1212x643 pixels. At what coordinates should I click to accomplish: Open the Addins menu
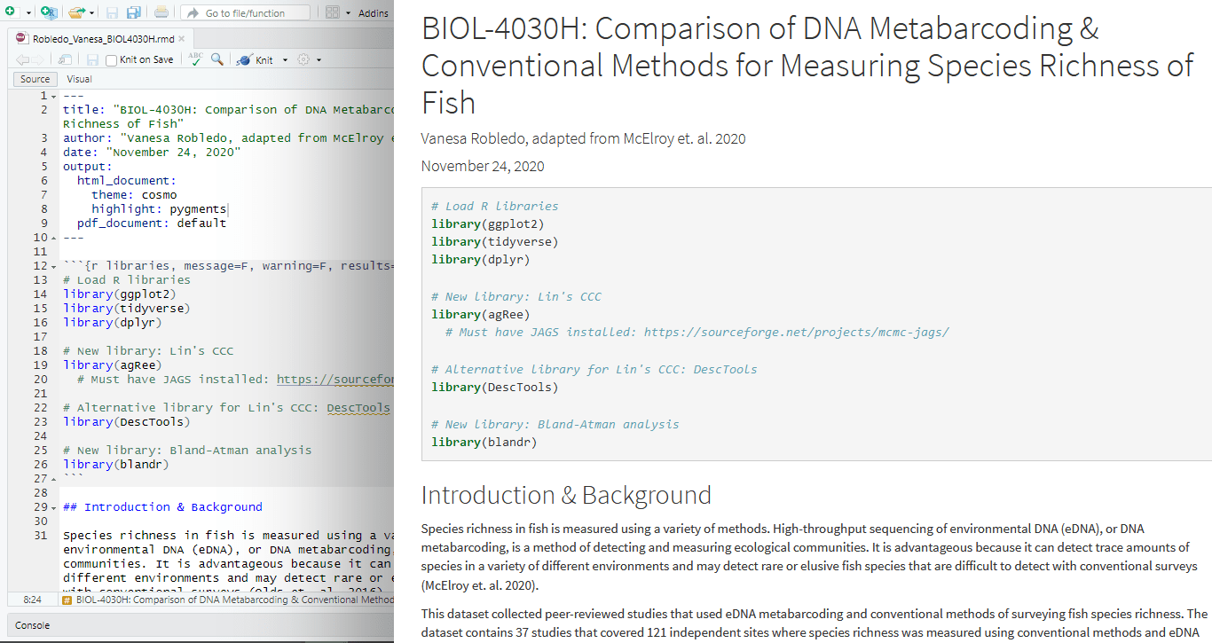click(372, 12)
